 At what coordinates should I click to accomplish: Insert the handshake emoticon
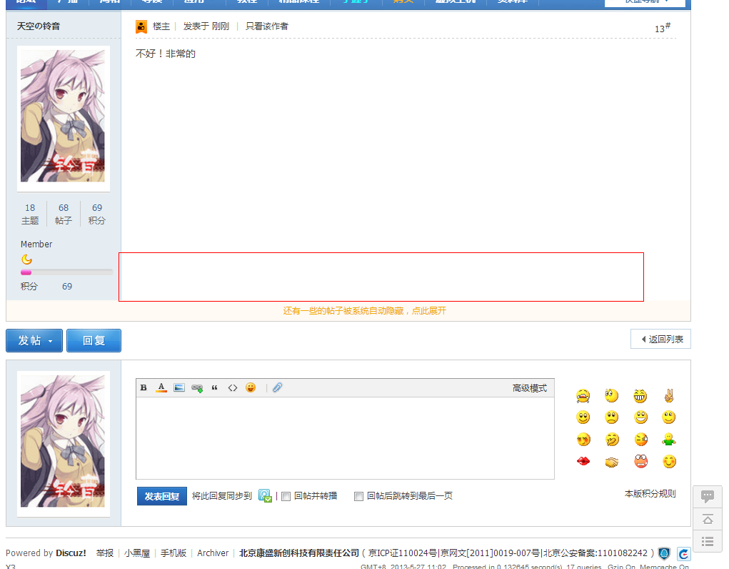[612, 462]
